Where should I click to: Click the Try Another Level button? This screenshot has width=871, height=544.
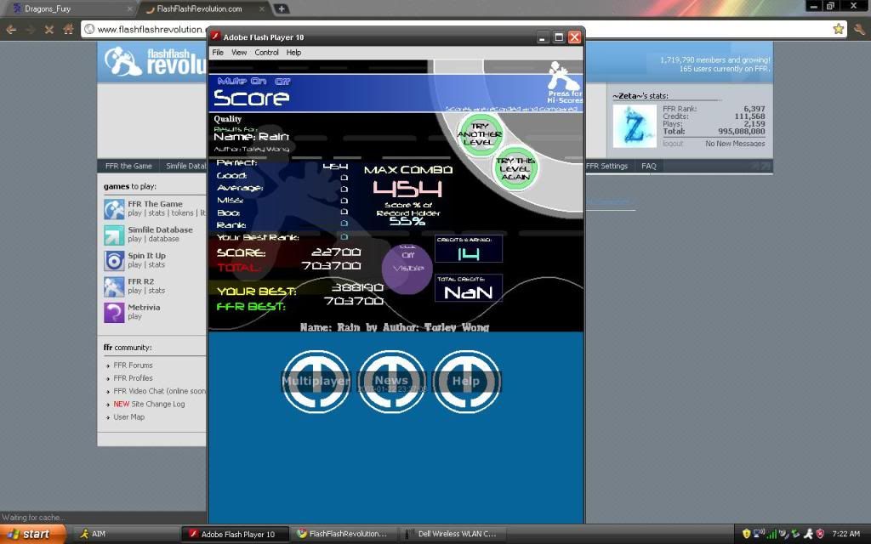(x=480, y=133)
